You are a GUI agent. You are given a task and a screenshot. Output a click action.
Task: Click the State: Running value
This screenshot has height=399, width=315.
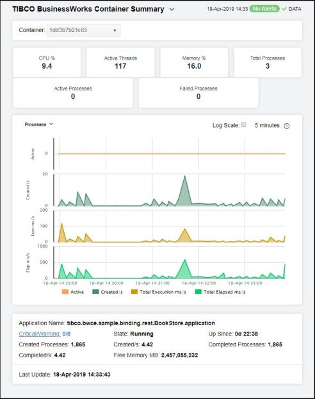pos(141,334)
